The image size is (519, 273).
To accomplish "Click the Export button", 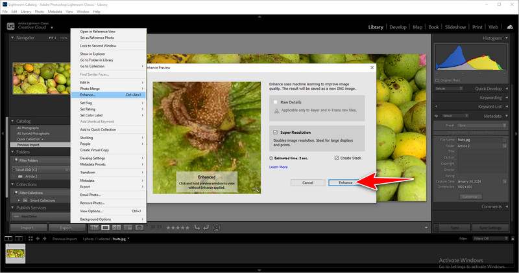I will click(x=67, y=228).
